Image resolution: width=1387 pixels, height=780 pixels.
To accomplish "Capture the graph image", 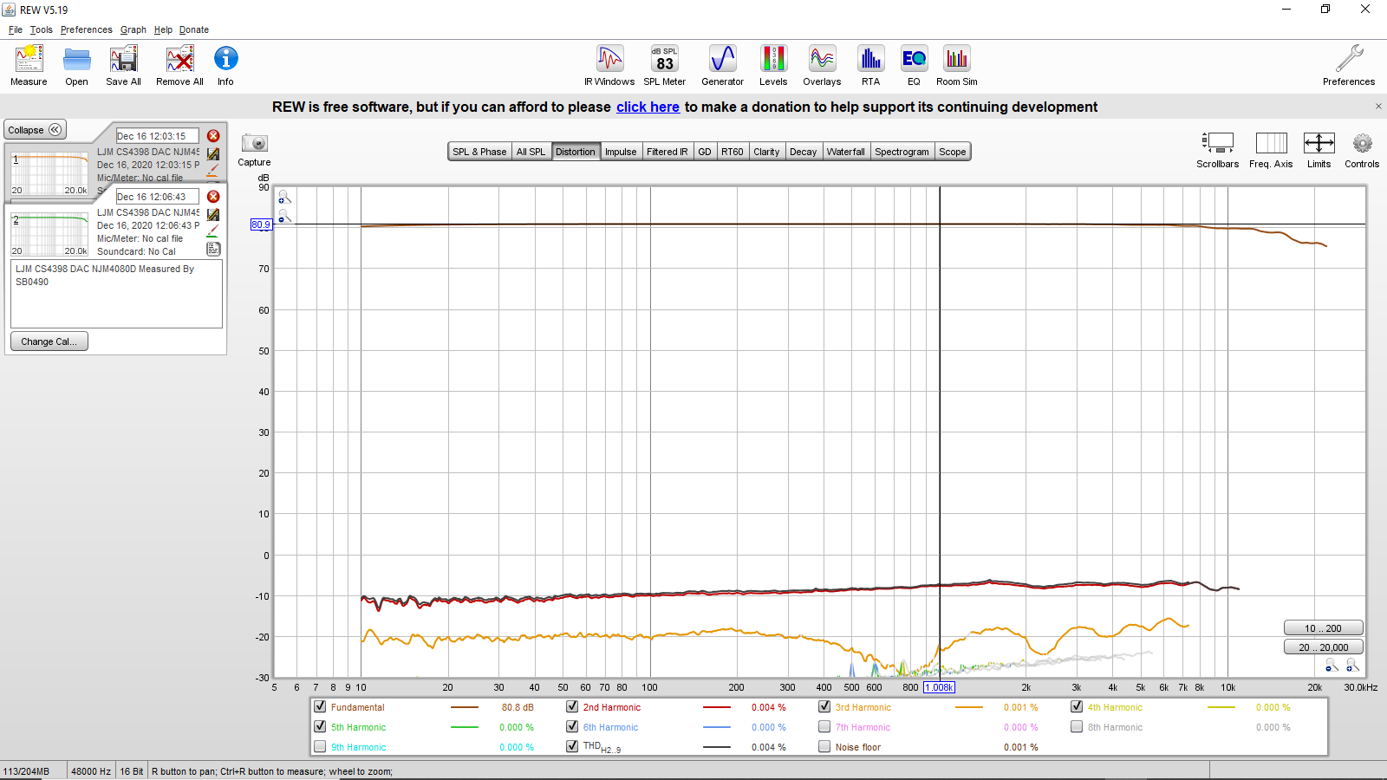I will (254, 149).
